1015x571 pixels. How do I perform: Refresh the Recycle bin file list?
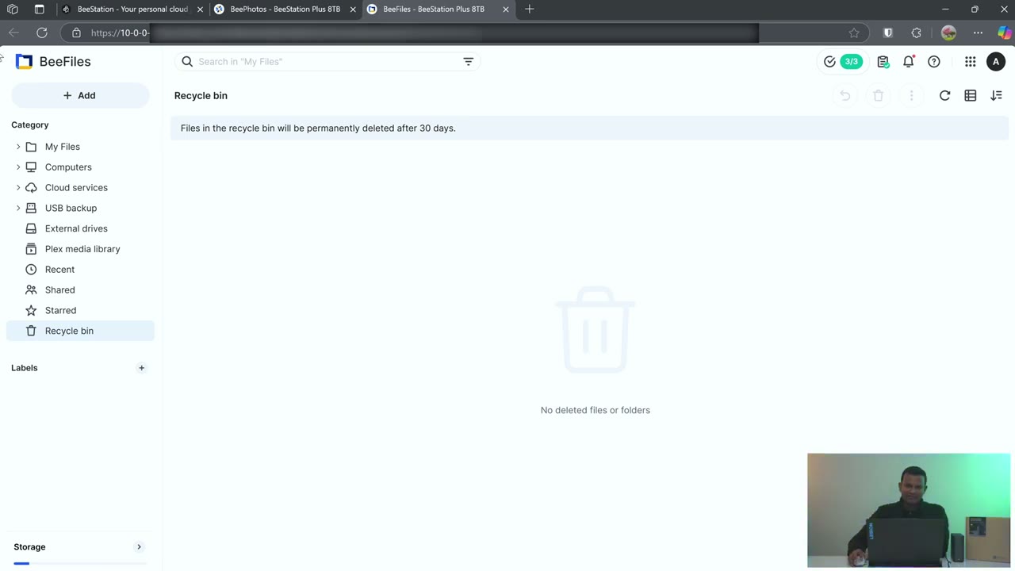(944, 95)
